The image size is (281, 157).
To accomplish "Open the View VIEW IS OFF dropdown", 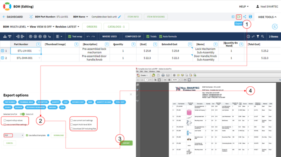I will click(x=42, y=27).
